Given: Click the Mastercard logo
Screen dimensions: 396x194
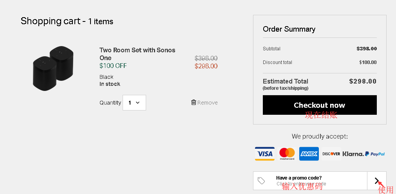Looking at the screenshot, I should (x=287, y=154).
